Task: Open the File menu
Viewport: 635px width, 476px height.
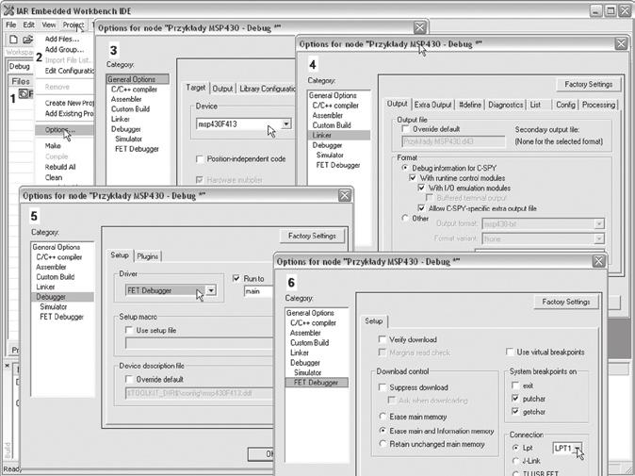Action: pos(11,25)
